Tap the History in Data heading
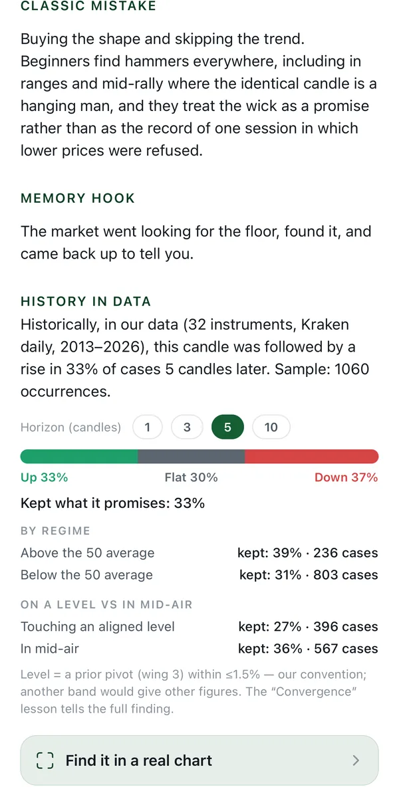Screen dimensions: 399x805 point(86,302)
